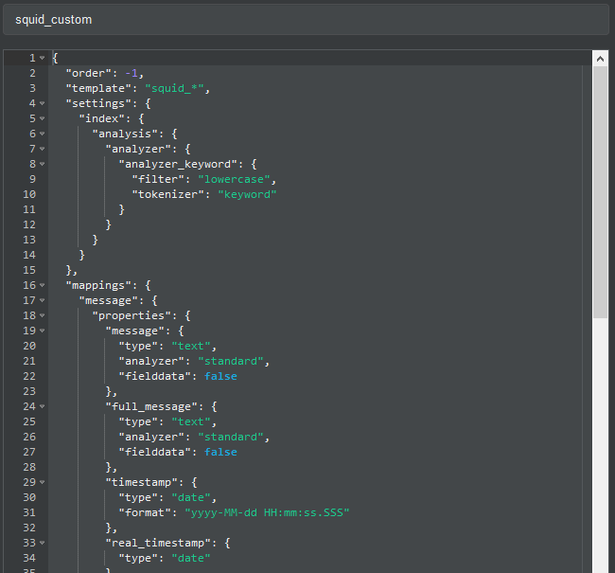Click the "date" type value on line 34
The width and height of the screenshot is (615, 573).
point(191,558)
